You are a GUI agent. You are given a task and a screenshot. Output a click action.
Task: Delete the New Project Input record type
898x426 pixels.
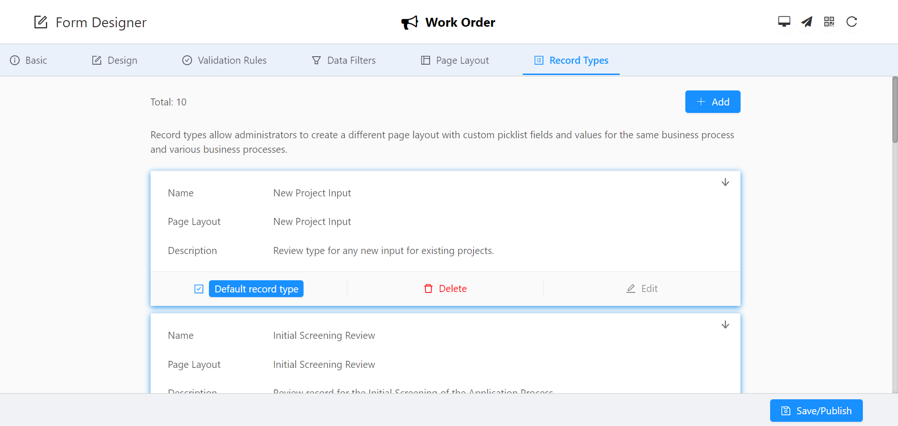[x=445, y=289]
